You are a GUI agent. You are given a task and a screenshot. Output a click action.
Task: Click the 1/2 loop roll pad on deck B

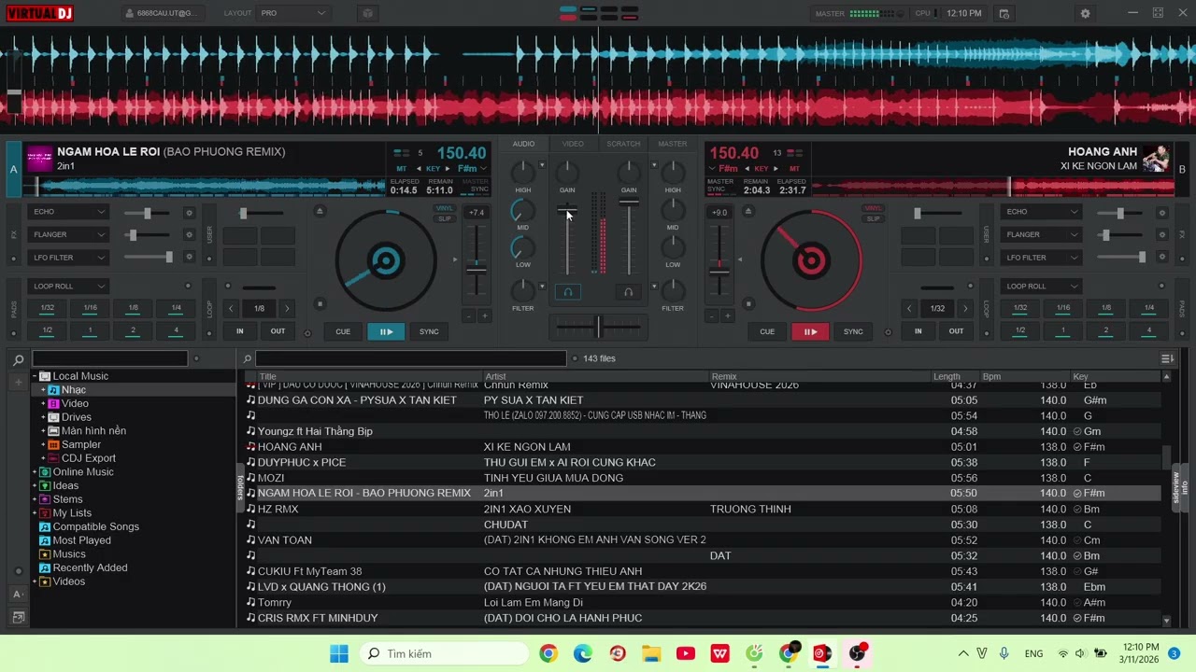pos(1020,330)
